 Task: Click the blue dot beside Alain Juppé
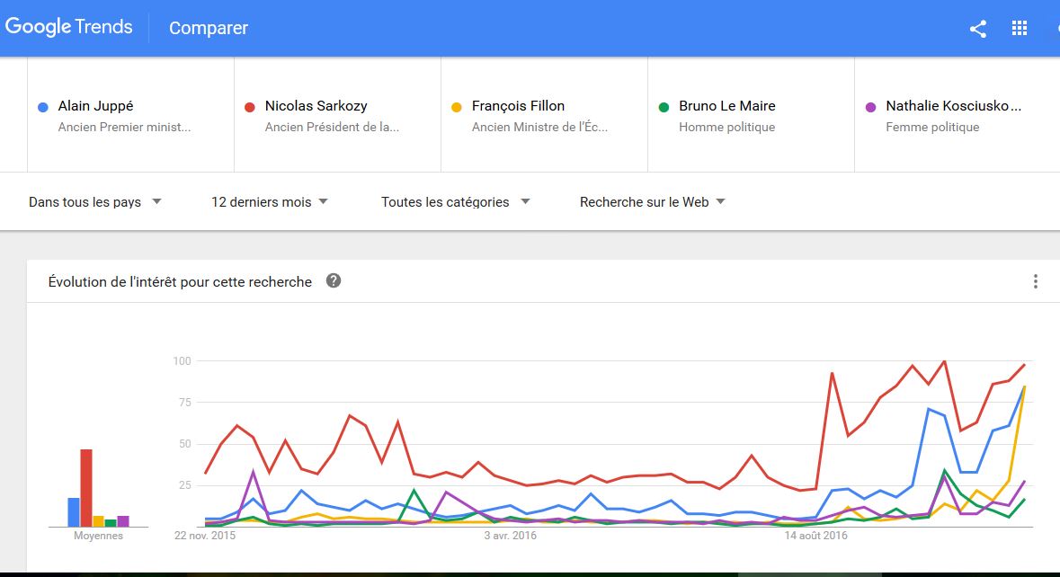tap(43, 107)
